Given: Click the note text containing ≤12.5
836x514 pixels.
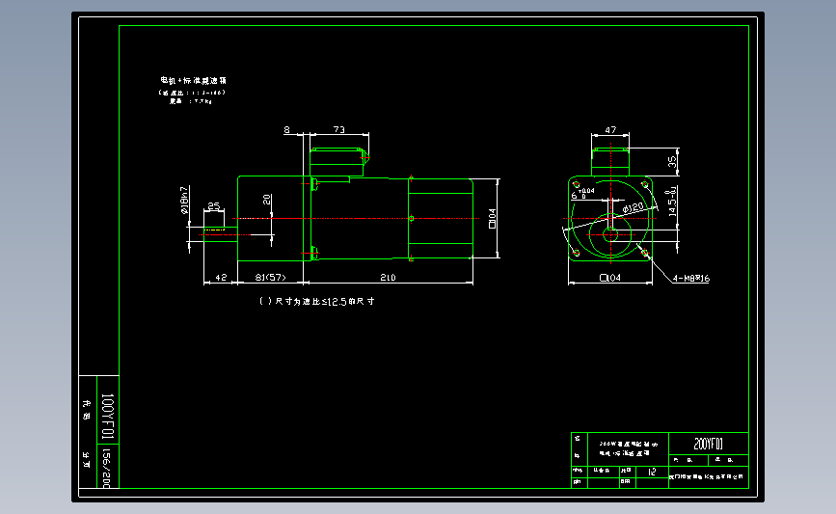Looking at the screenshot, I should (x=316, y=301).
